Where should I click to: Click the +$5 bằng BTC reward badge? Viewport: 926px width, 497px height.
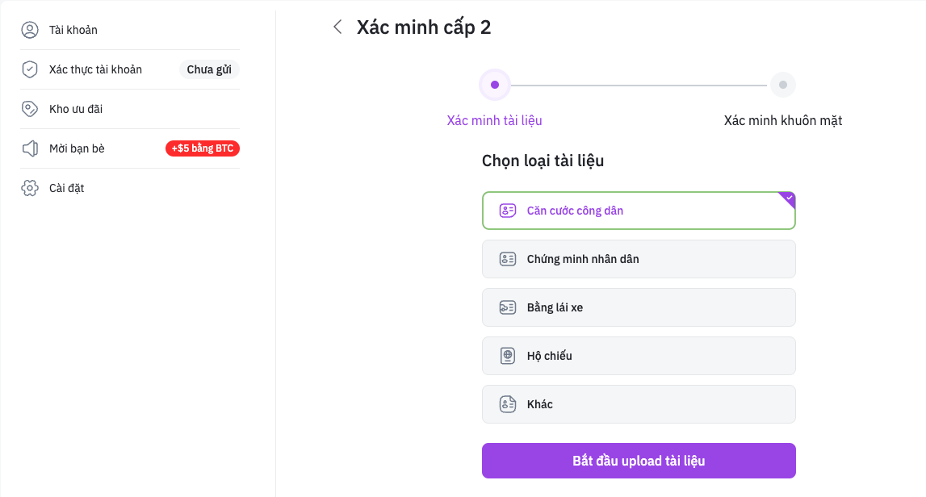[203, 148]
